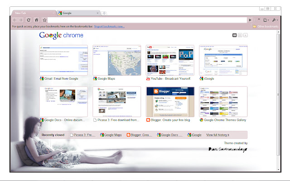
Task: Open the Gmail thumbnail
Action: 63,60
